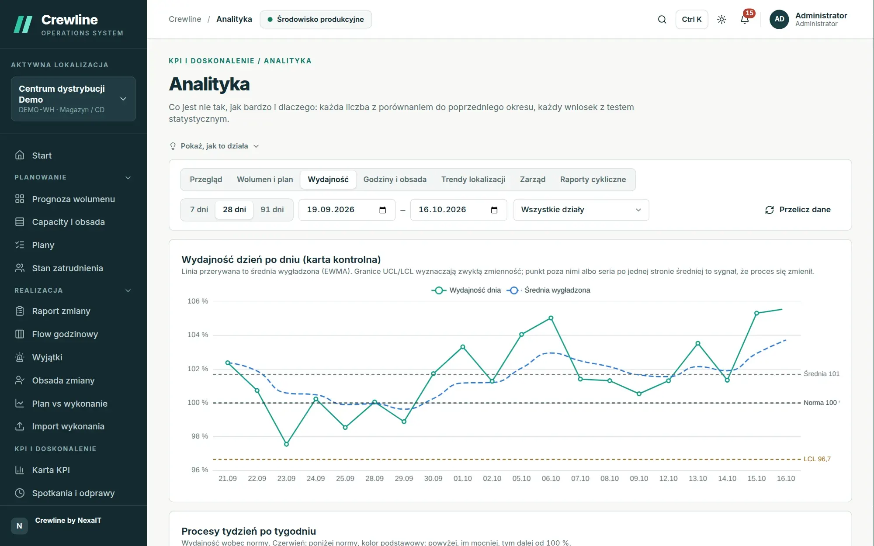Click the Obsada zmiany person-check icon
This screenshot has height=546, width=874.
(x=20, y=380)
